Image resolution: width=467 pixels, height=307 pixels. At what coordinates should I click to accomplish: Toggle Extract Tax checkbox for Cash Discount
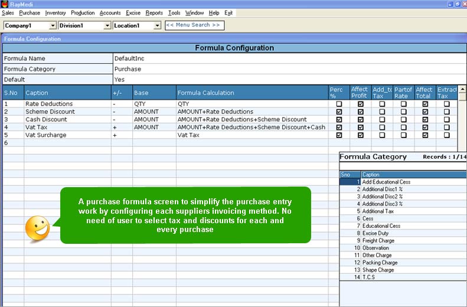(447, 119)
